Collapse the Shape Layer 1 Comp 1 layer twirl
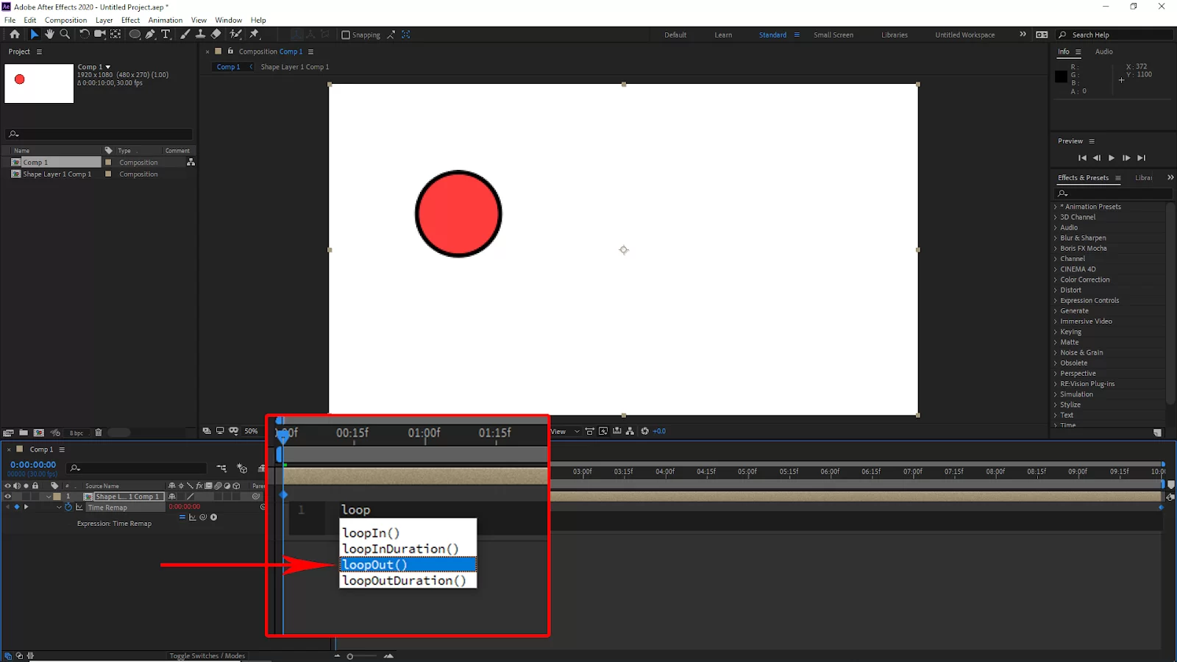Screen dimensions: 1177x662 tap(49, 496)
